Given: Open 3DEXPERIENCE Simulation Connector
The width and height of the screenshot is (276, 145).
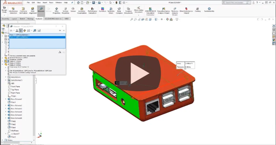Looking at the screenshot, I should click(x=150, y=12).
